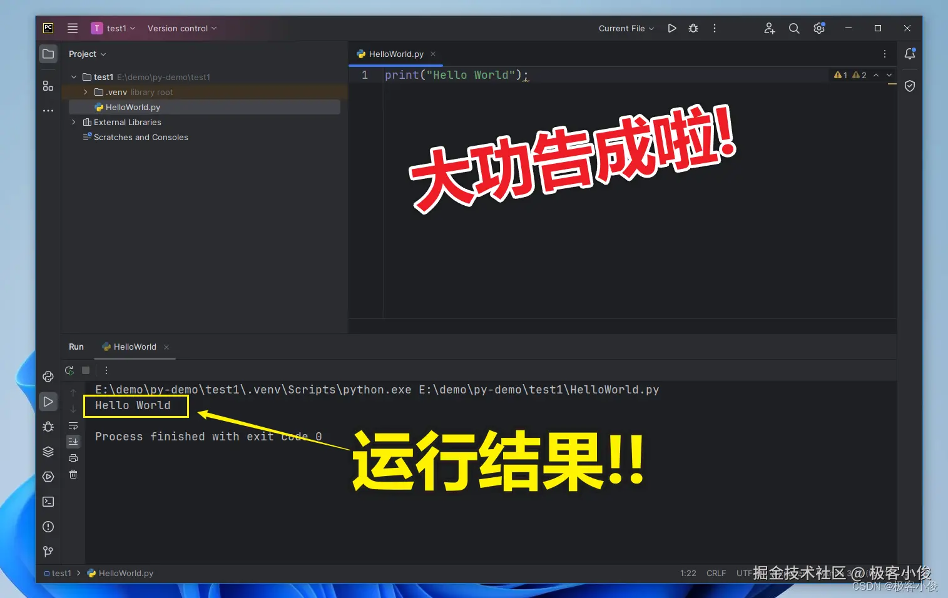Run the current file with play icon
The image size is (948, 598).
pyautogui.click(x=672, y=28)
